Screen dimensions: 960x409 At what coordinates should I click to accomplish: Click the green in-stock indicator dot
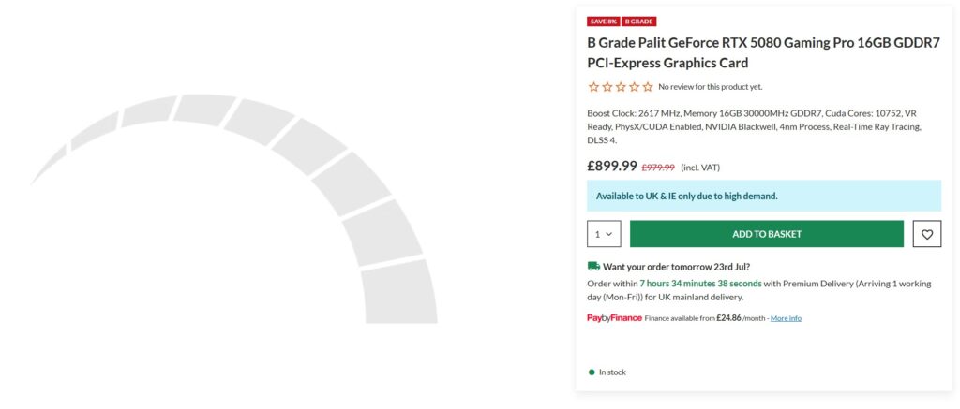(592, 372)
